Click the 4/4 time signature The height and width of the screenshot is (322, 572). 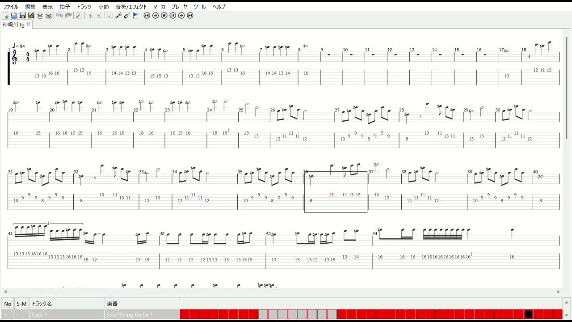28,57
